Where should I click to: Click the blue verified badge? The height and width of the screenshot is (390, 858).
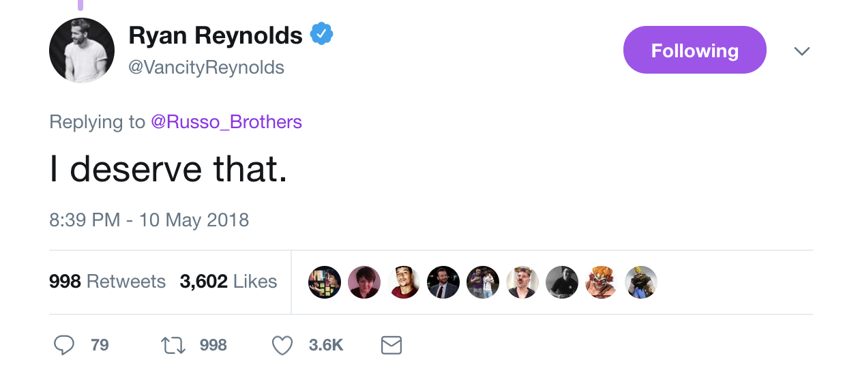click(x=321, y=34)
